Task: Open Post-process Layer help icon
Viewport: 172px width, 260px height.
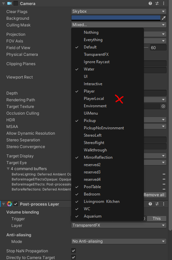Action: [150, 204]
